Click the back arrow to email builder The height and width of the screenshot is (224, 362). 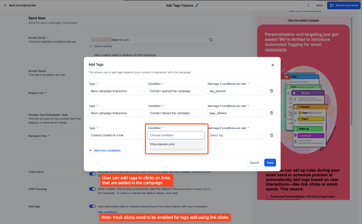click(x=5, y=5)
